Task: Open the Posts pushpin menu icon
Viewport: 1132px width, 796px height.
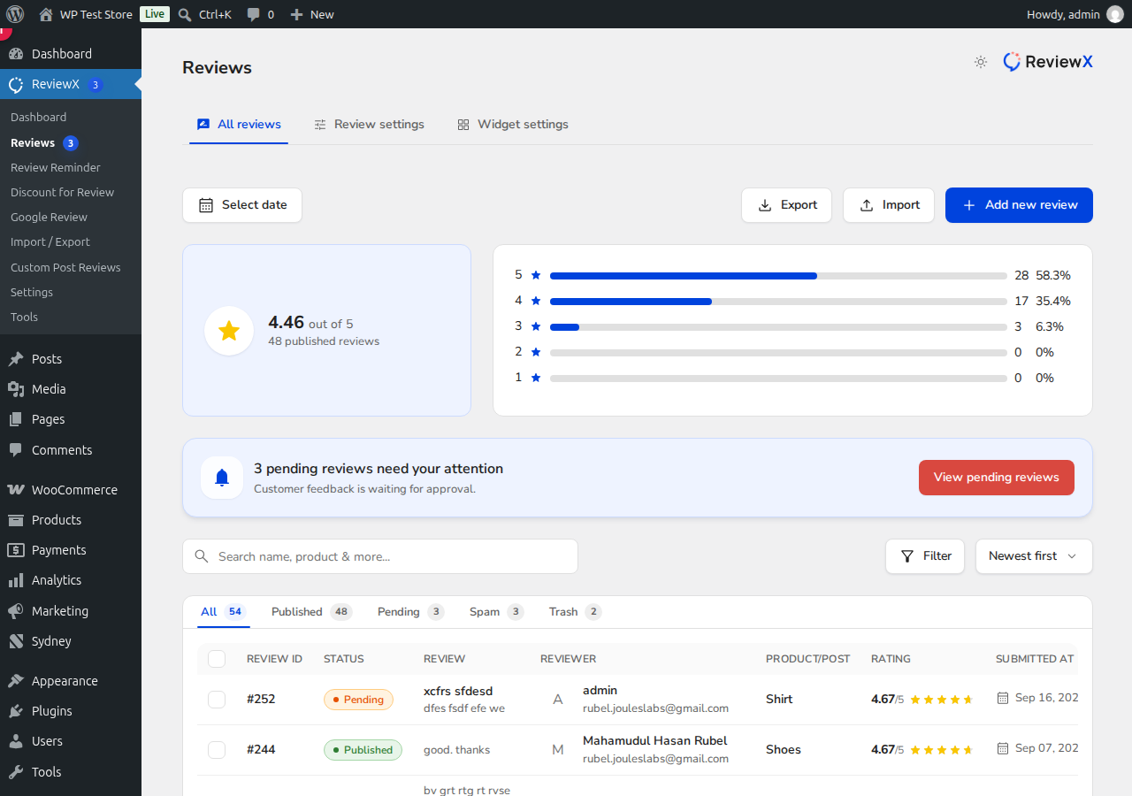Action: (16, 359)
